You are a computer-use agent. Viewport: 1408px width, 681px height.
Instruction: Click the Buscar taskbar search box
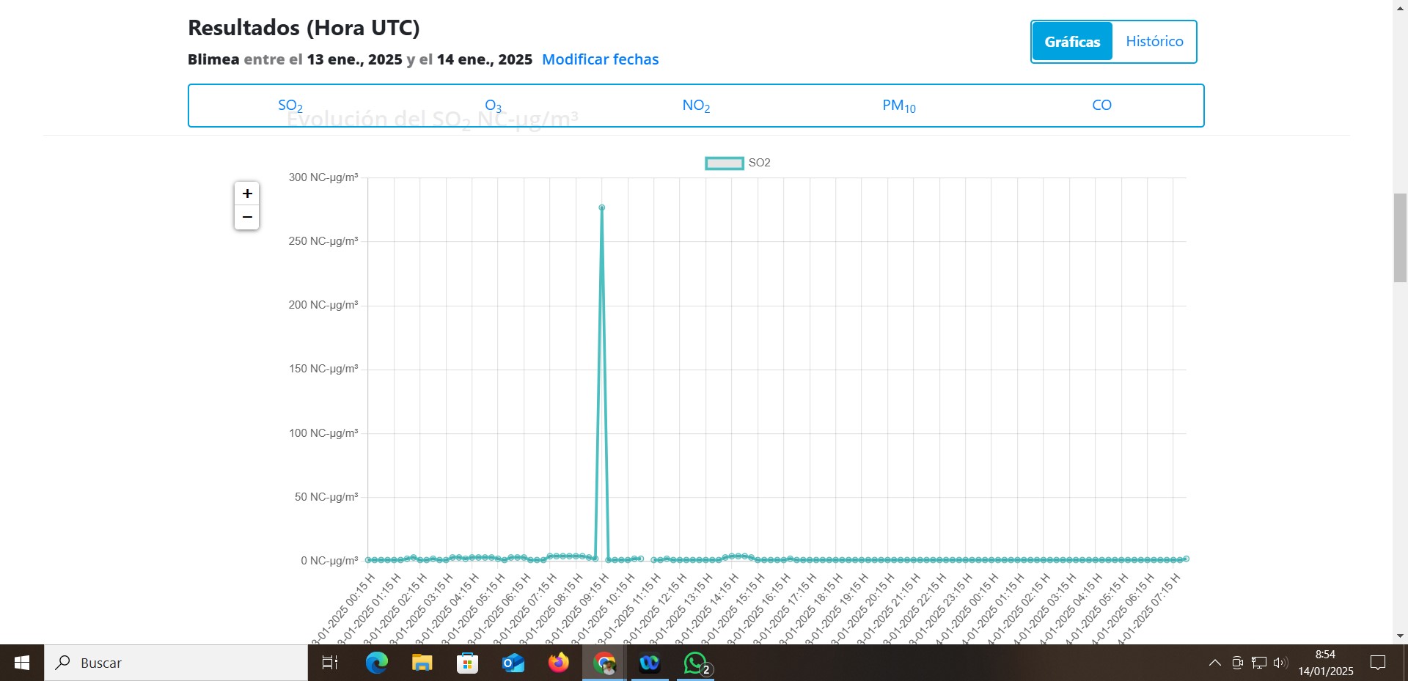click(176, 663)
